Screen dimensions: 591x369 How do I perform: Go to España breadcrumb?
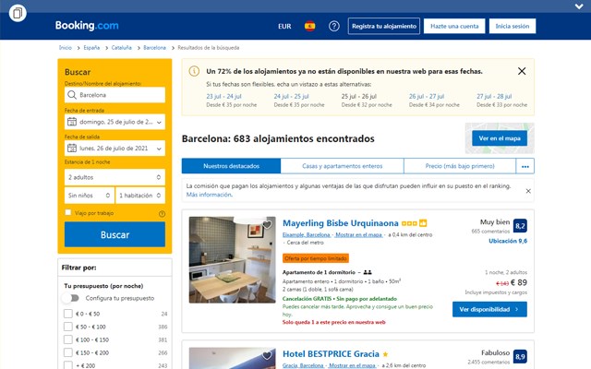(91, 48)
